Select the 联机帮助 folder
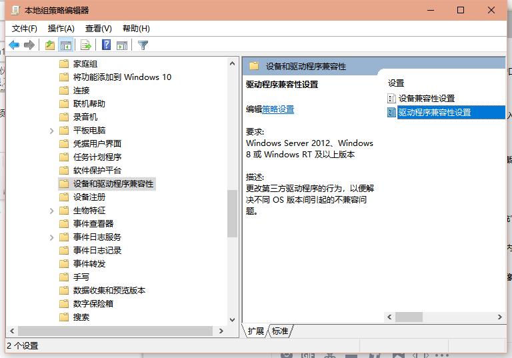 click(x=89, y=104)
